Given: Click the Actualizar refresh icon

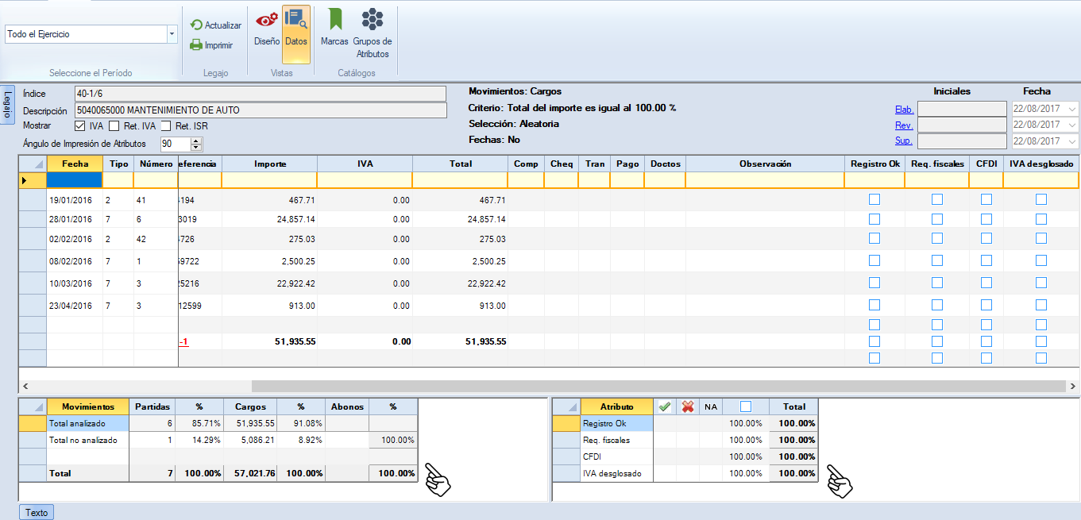Looking at the screenshot, I should [197, 25].
